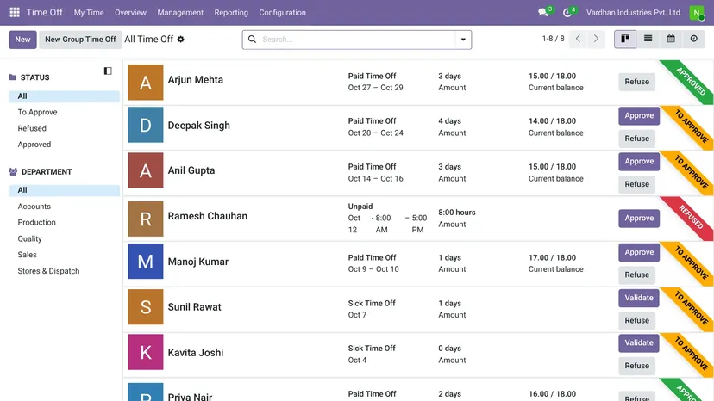Screen dimensions: 714x401
Task: Refuse Manoj Kumar's time off
Action: click(636, 275)
